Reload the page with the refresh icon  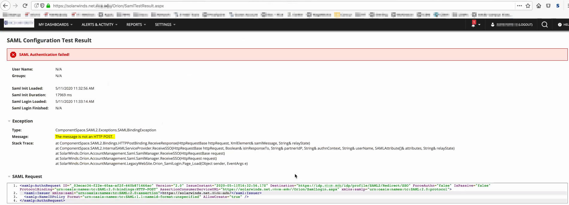tap(25, 6)
